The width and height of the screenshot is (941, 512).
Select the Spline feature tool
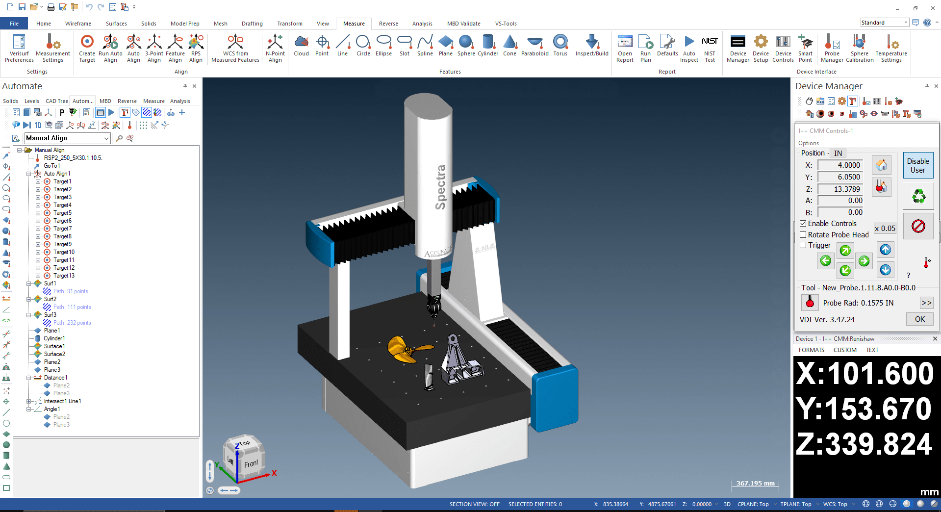coord(425,45)
